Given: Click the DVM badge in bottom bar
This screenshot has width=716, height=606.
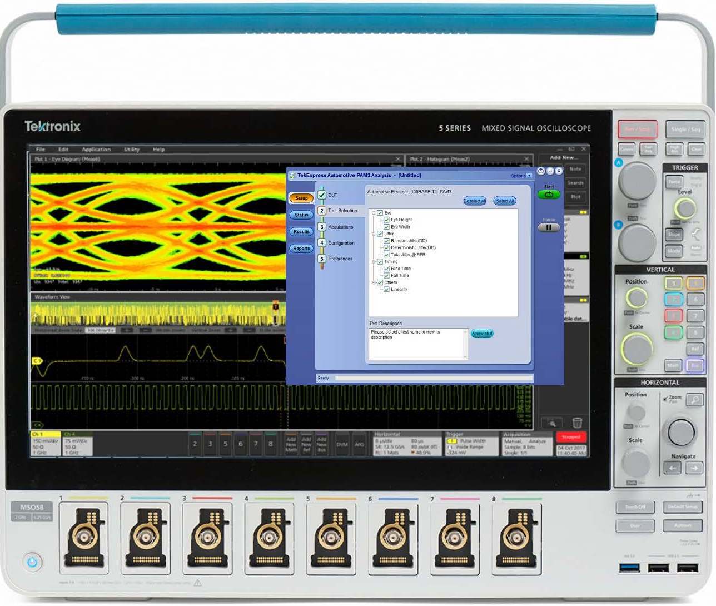Looking at the screenshot, I should [342, 445].
